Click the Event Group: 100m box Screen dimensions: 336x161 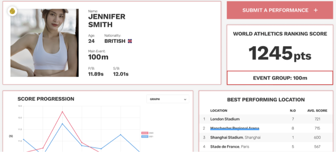click(280, 78)
